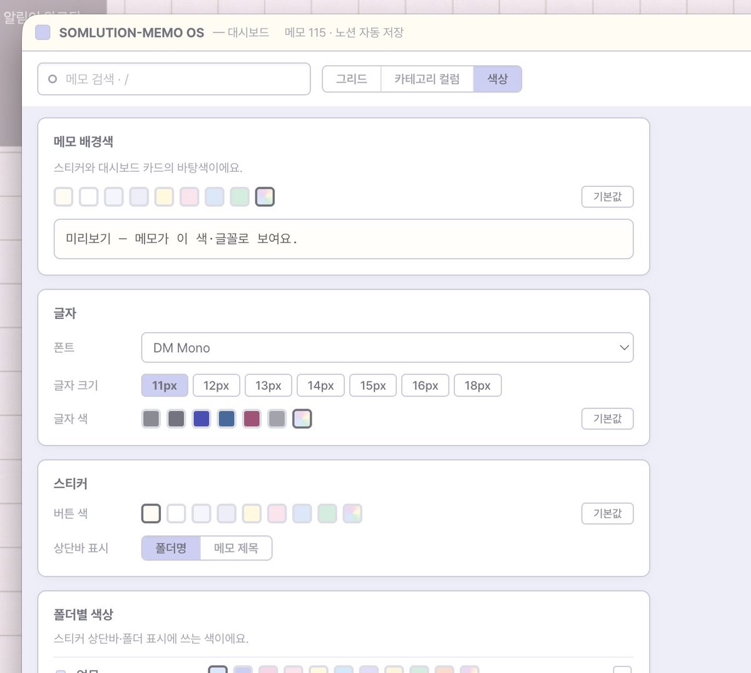Select the light blue 버튼 색 swatch
751x673 pixels.
pos(302,514)
